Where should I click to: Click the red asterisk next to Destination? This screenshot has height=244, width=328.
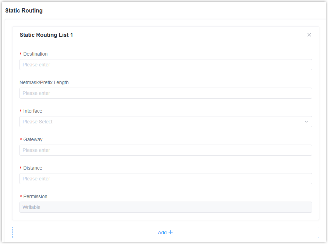(x=20, y=54)
